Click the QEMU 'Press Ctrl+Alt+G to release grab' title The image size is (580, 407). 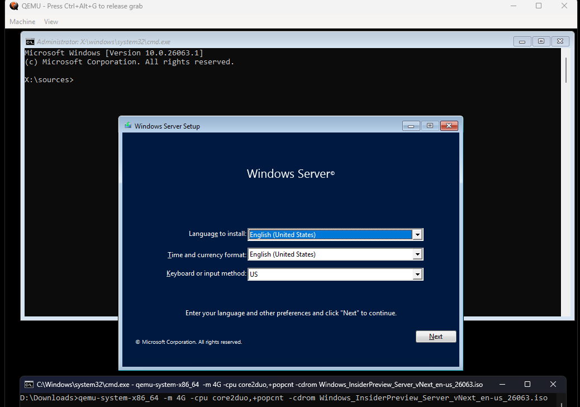click(82, 6)
